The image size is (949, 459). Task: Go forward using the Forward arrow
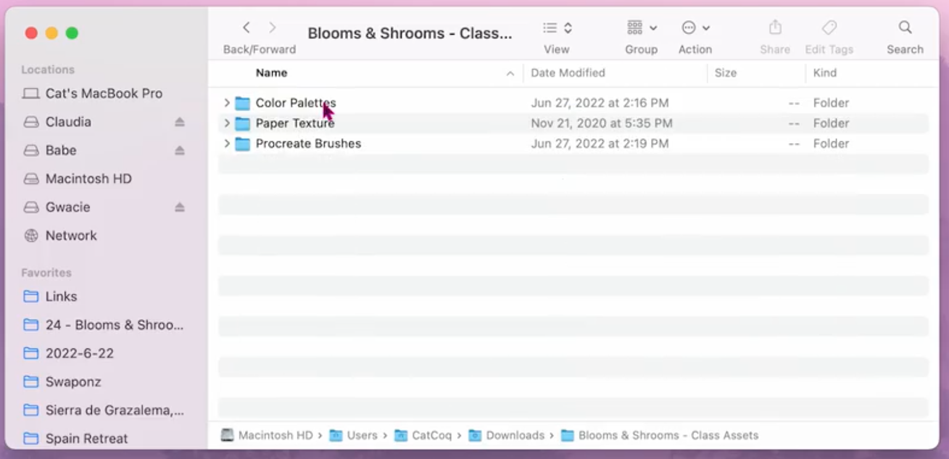click(271, 27)
